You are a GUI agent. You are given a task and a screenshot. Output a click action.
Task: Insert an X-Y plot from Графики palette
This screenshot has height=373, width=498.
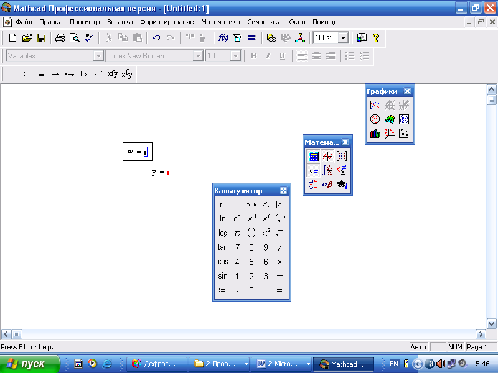coord(375,105)
